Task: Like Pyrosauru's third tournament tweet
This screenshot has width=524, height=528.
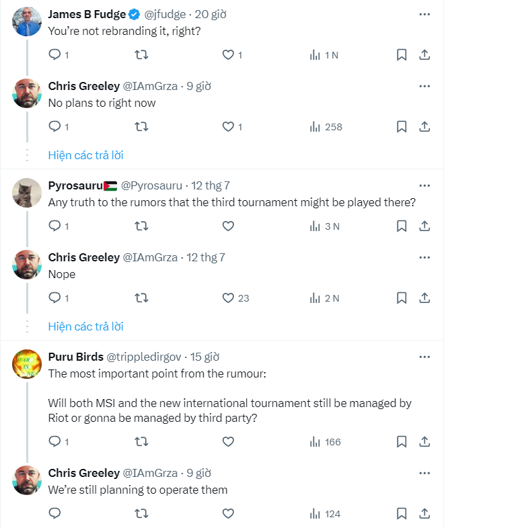Action: point(228,226)
